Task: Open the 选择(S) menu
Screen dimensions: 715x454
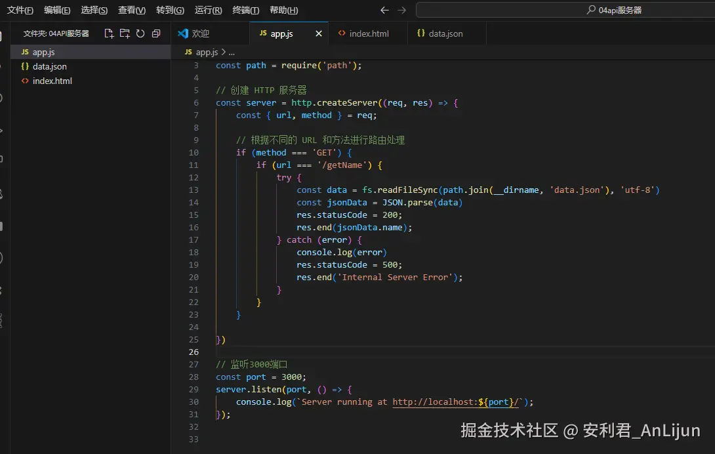Action: (x=94, y=10)
